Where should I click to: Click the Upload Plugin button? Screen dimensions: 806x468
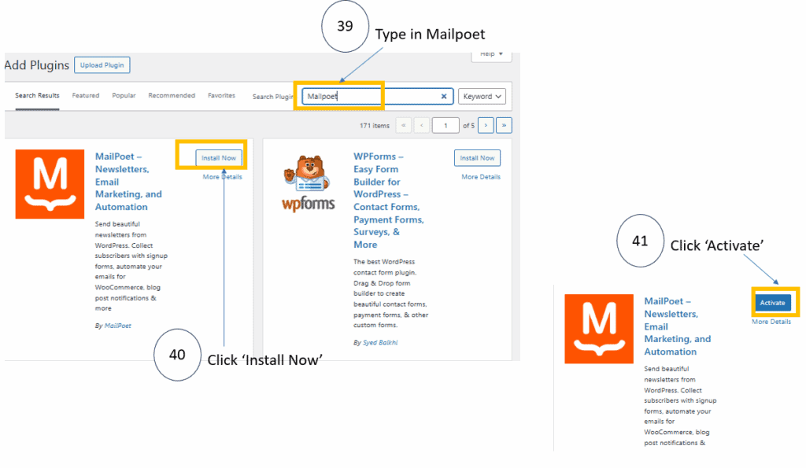(102, 65)
